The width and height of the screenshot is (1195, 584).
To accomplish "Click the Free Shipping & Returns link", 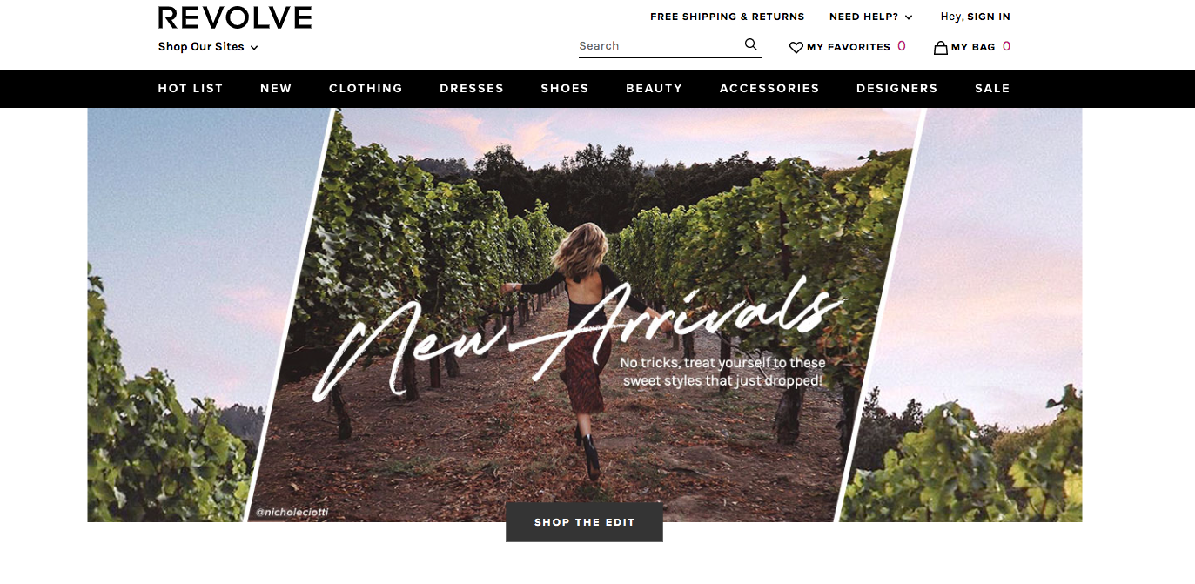I will point(728,17).
